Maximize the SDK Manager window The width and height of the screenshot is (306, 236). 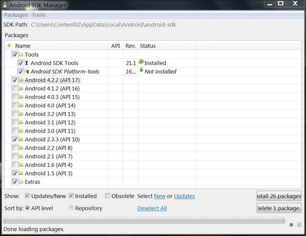[x=281, y=3]
